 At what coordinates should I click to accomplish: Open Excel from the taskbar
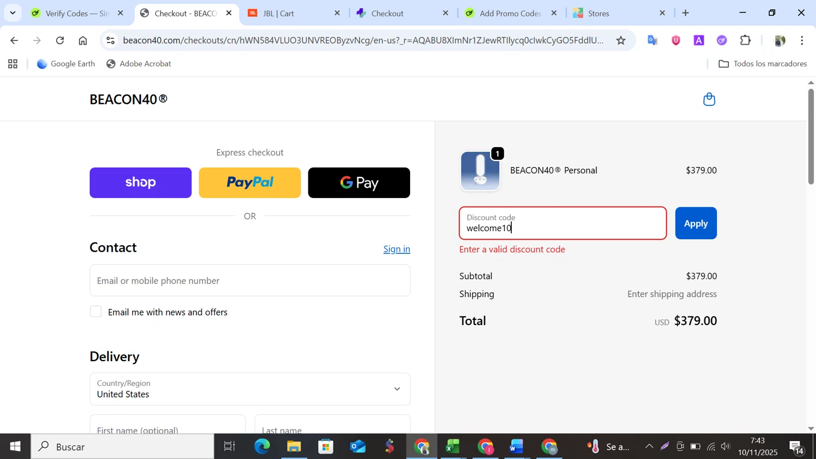coord(453,446)
